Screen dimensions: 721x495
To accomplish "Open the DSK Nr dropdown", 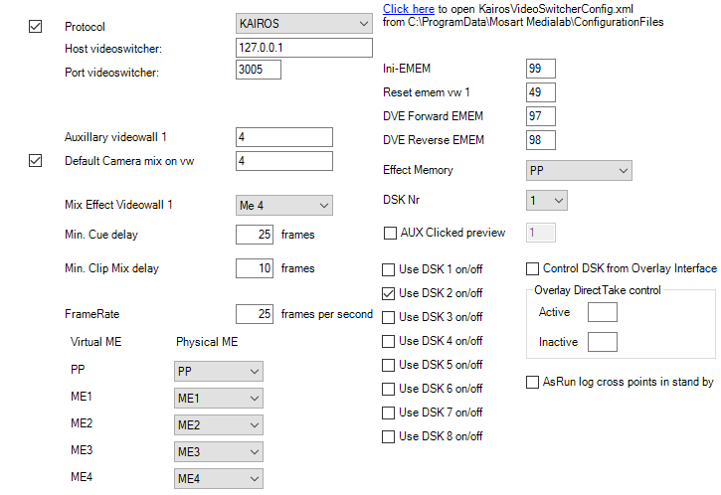I will [546, 201].
